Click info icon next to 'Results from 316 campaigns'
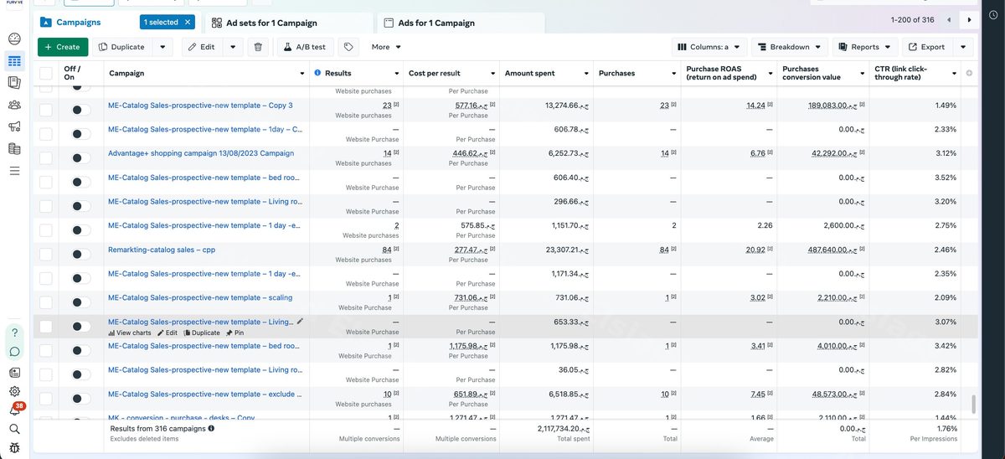This screenshot has width=1005, height=459. [x=211, y=428]
